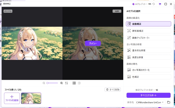The image size is (175, 108).
Task: Click the 結果 label on the preview
Action: pyautogui.click(x=117, y=11)
